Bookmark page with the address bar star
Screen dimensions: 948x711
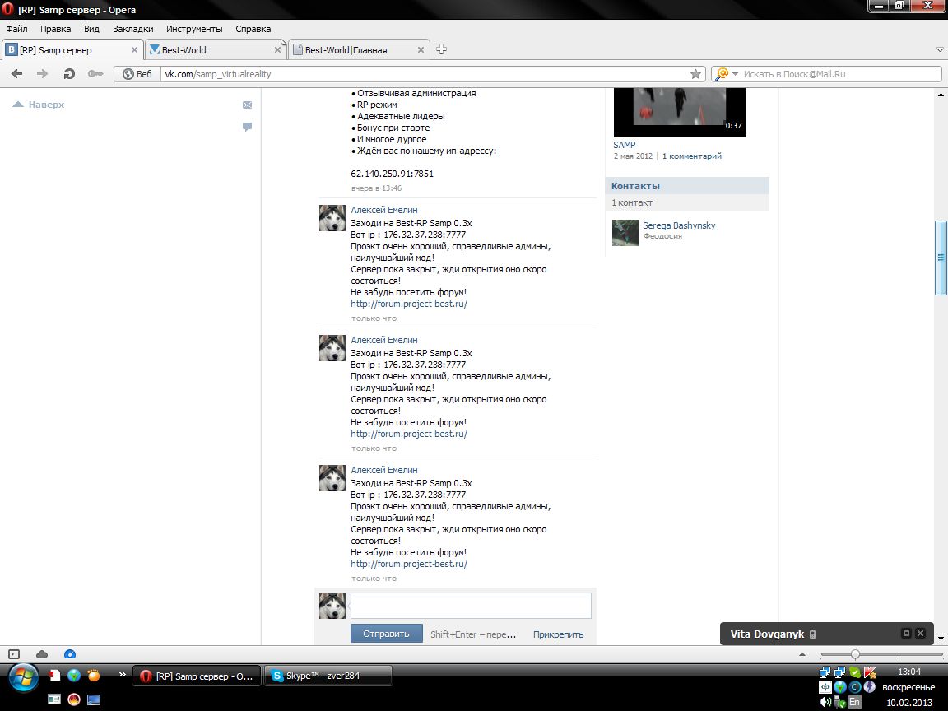695,74
